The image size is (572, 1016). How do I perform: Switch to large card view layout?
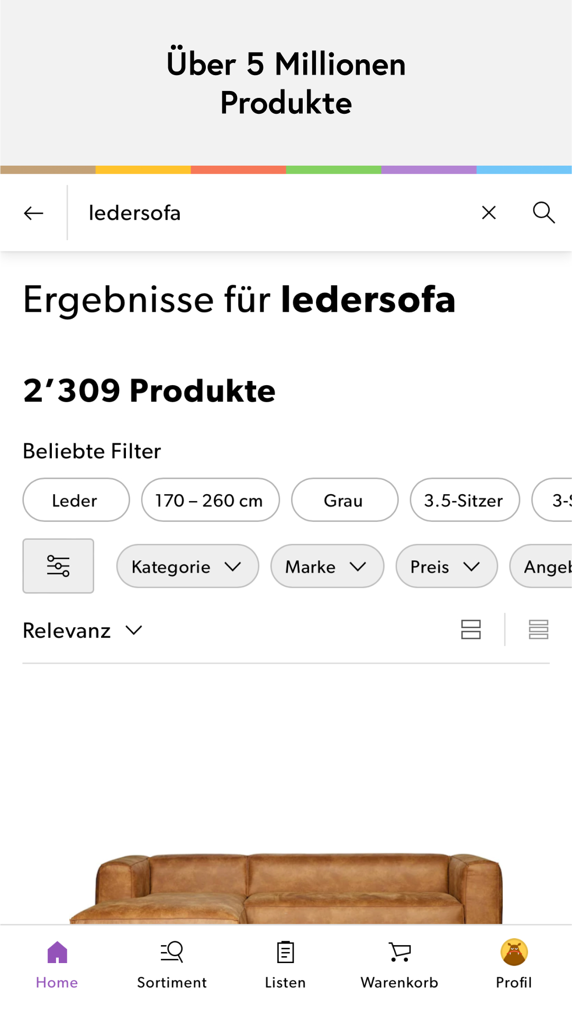[x=471, y=630]
